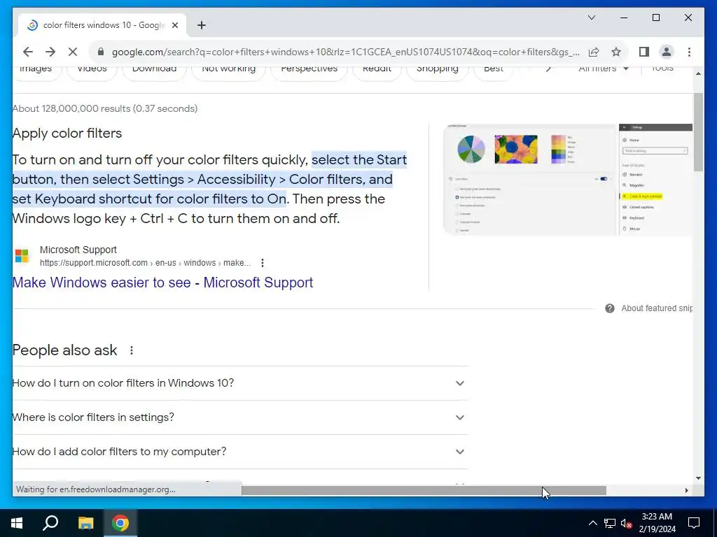Click the scroll-down arrow of the vertical scrollbar
717x537 pixels.
[698, 478]
